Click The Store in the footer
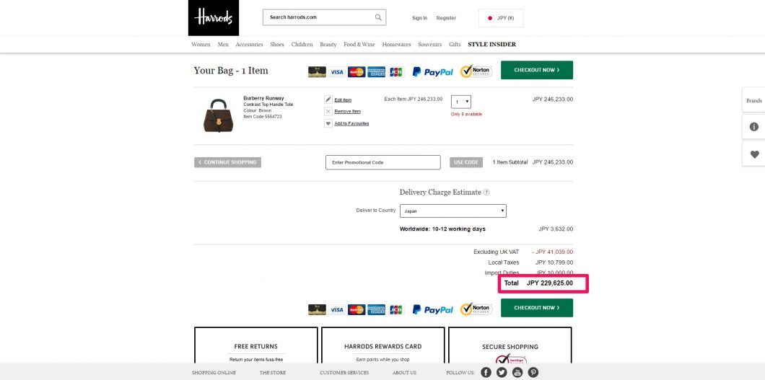 click(x=273, y=373)
